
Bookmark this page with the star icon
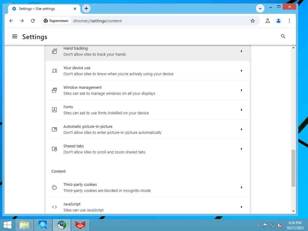pos(253,21)
